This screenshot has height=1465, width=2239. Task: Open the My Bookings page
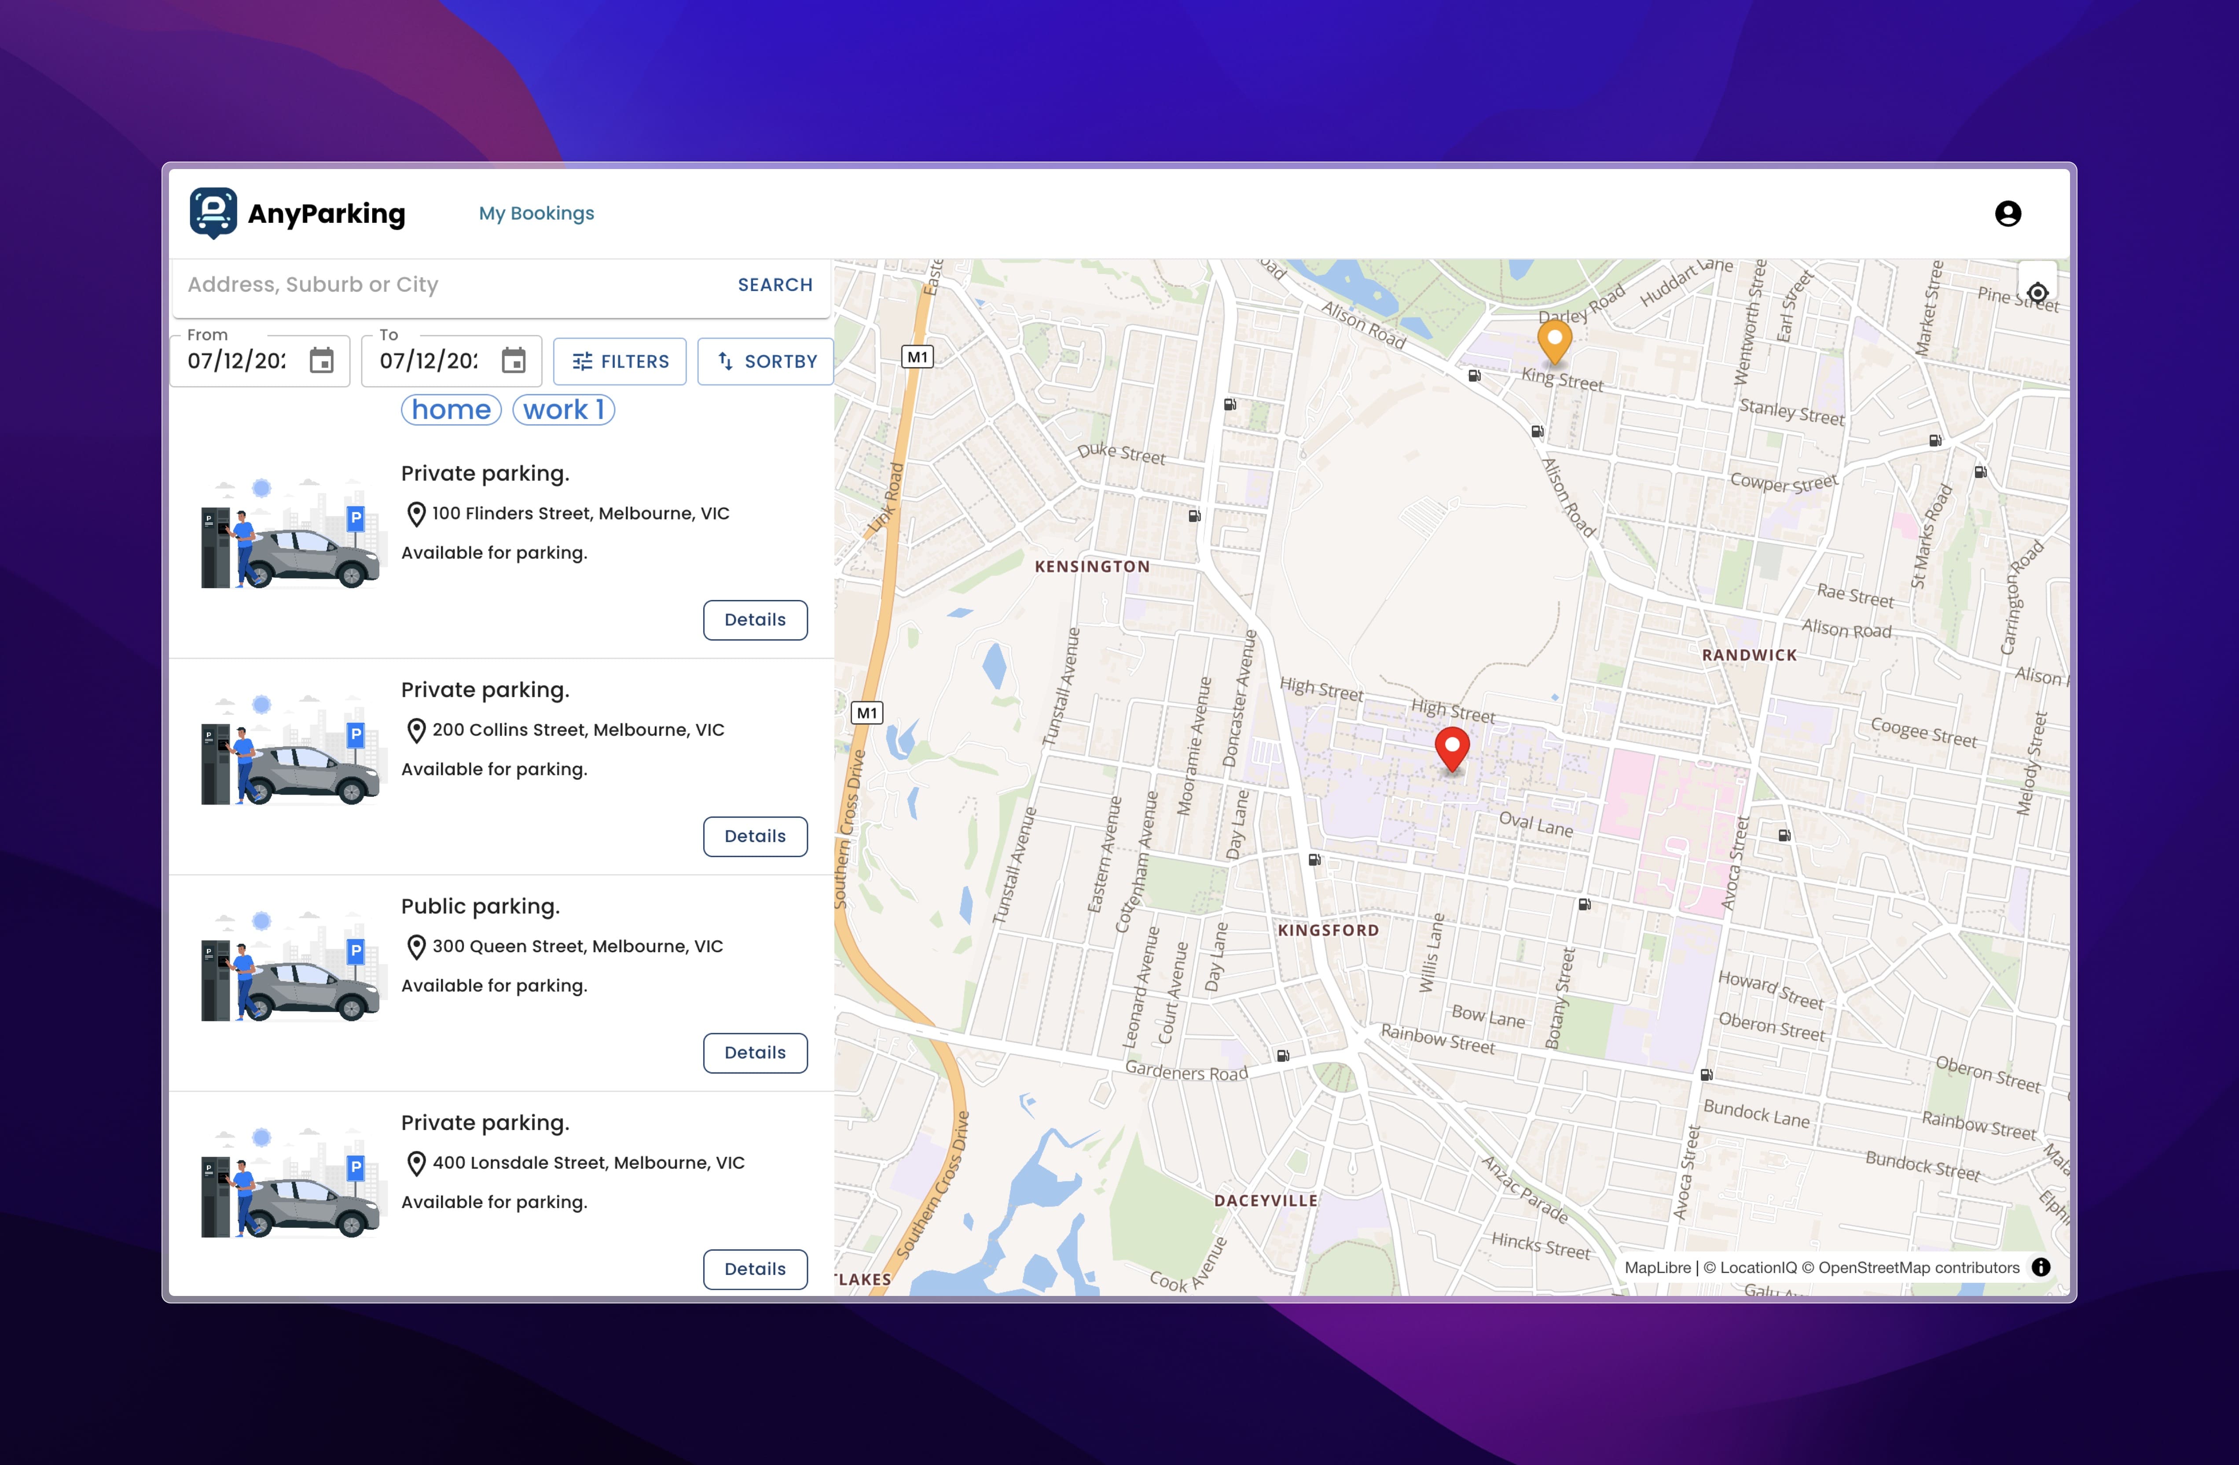tap(536, 213)
